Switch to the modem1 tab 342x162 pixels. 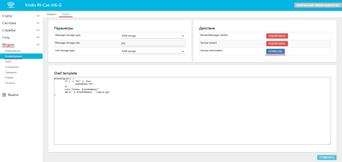51,14
